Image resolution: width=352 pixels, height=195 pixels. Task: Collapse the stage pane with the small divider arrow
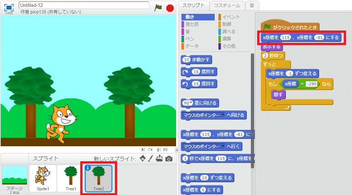click(x=176, y=150)
